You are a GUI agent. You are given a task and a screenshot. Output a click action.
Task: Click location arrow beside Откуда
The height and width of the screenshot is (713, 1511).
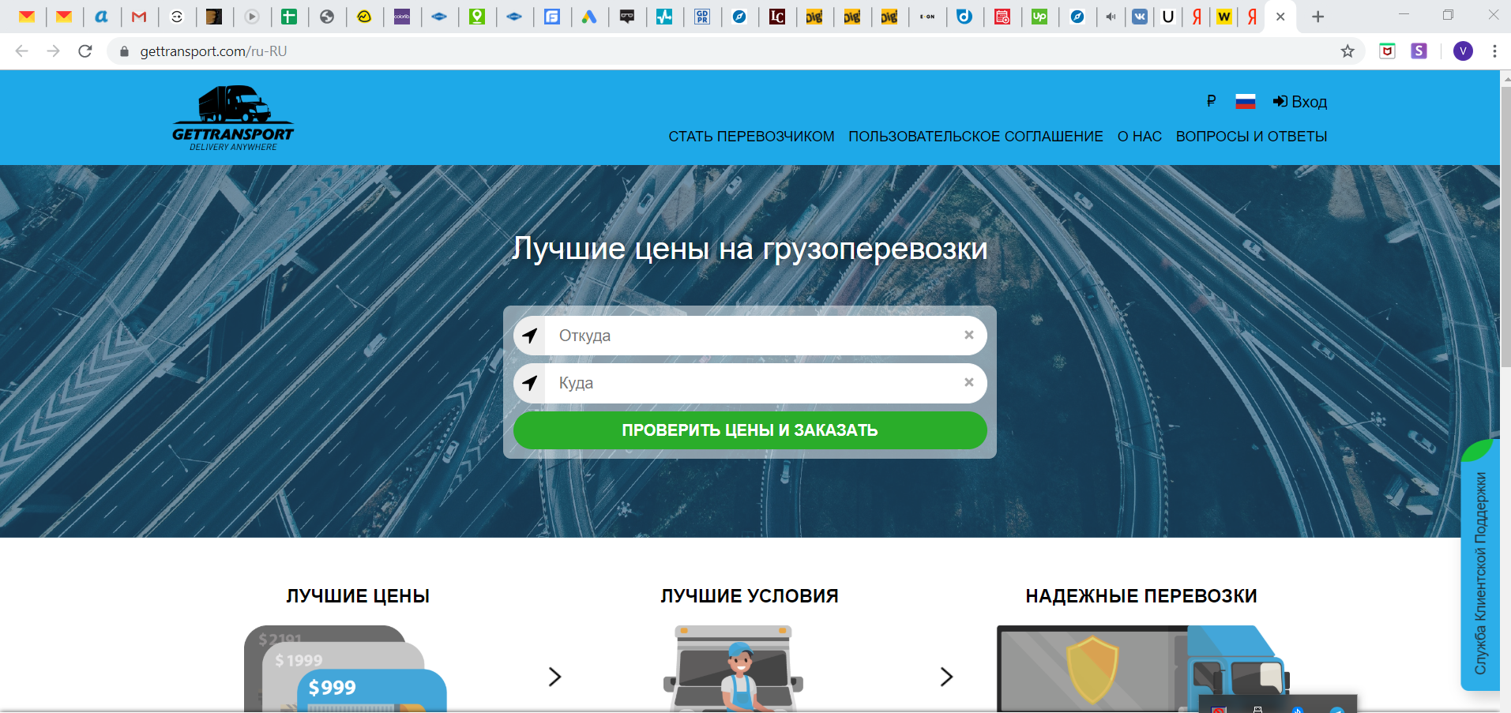pyautogui.click(x=530, y=336)
